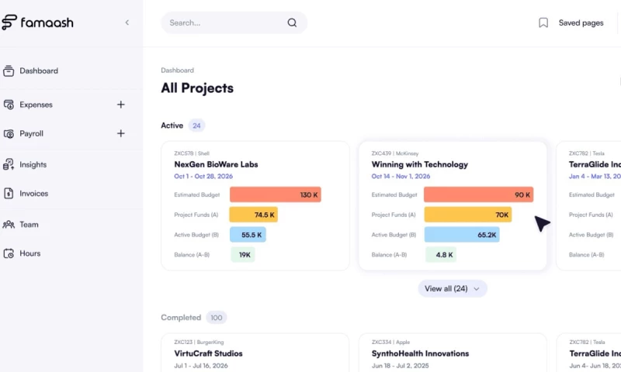Open Invoices in the sidebar
Image resolution: width=621 pixels, height=372 pixels.
click(x=33, y=193)
